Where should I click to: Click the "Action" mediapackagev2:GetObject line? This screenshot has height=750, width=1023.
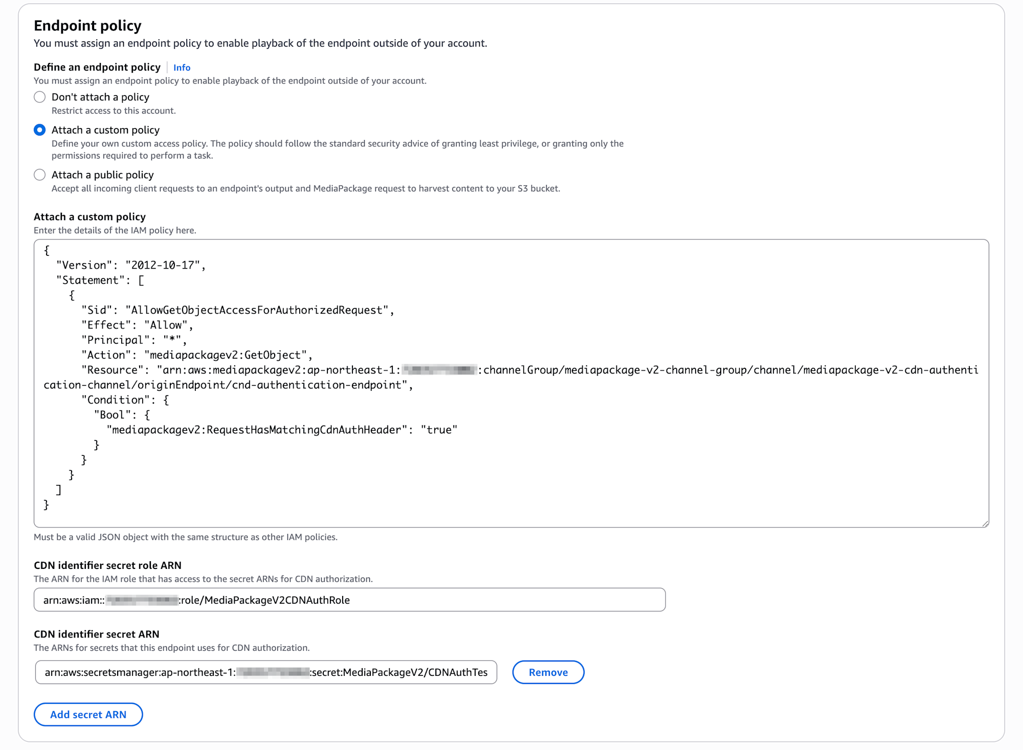(196, 355)
